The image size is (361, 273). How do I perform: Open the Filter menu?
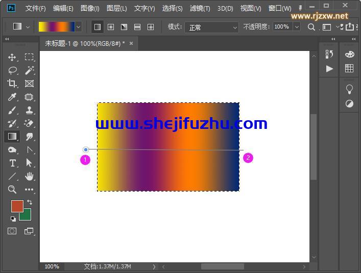(200, 9)
